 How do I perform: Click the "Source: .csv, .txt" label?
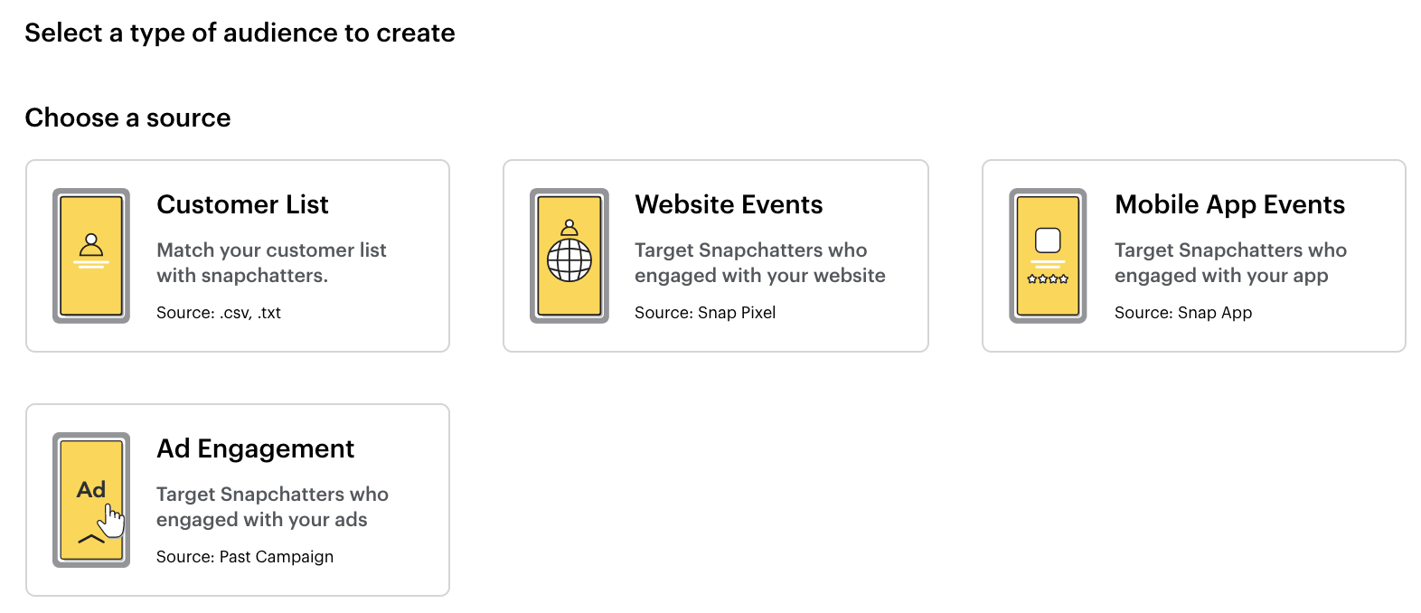(219, 313)
